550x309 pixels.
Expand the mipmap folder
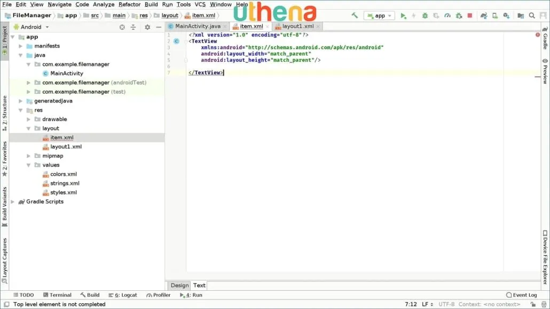(28, 156)
